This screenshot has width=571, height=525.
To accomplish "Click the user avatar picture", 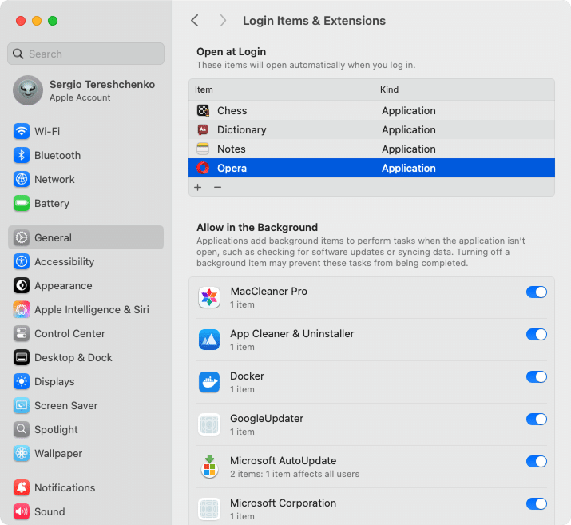I will (x=28, y=90).
